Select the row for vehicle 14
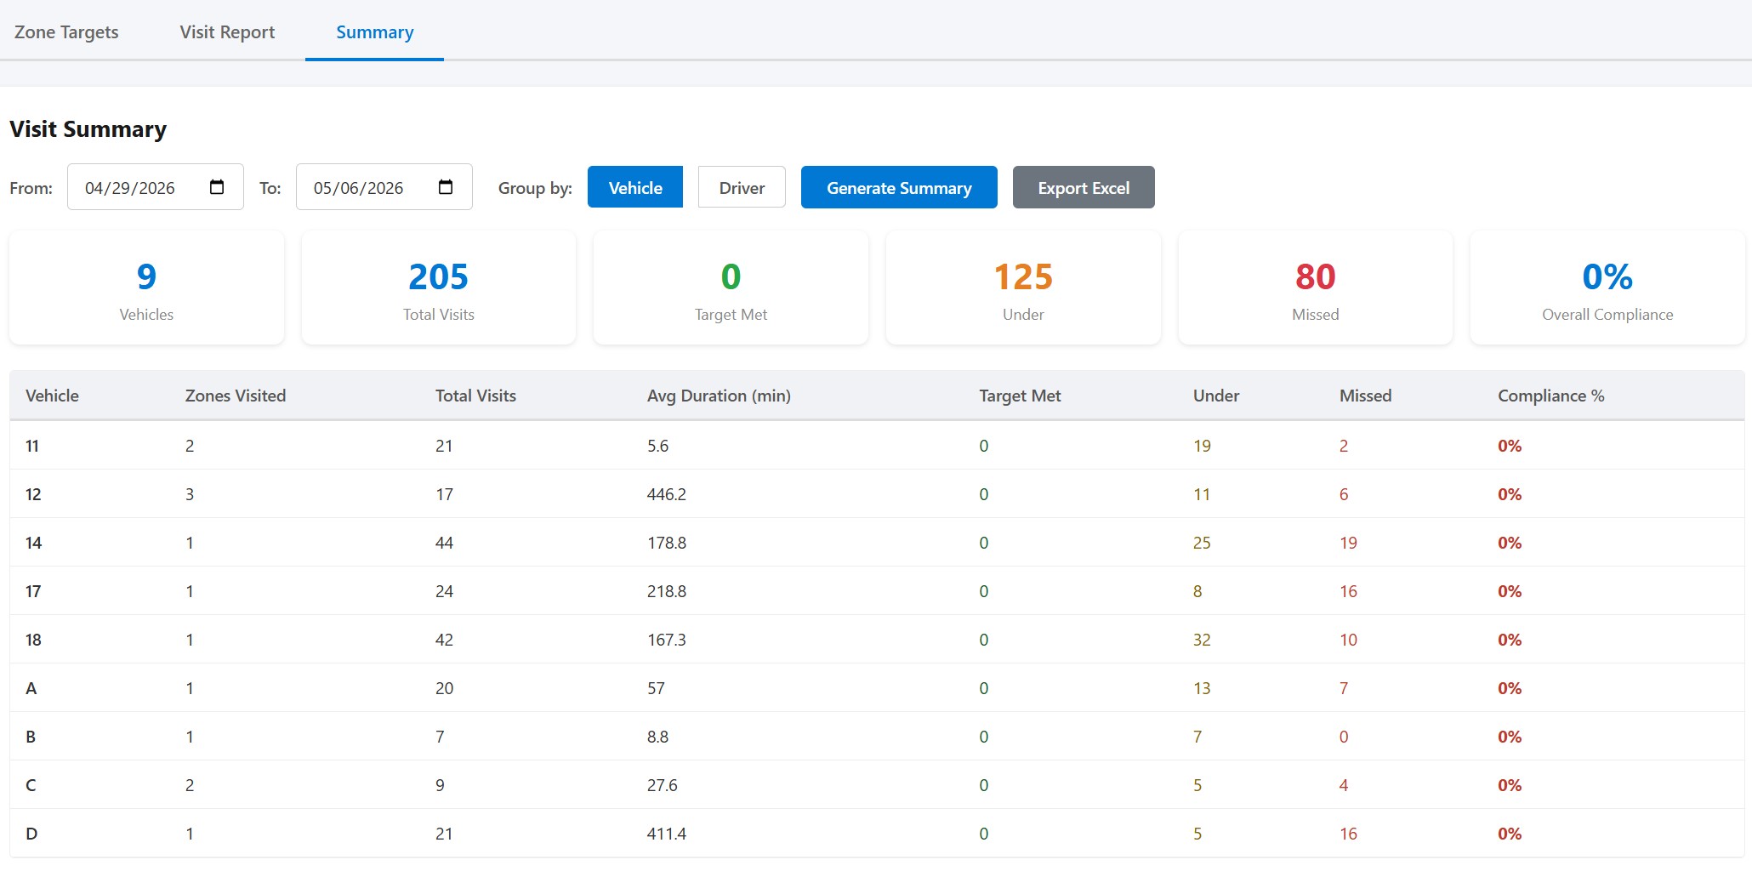 [877, 543]
